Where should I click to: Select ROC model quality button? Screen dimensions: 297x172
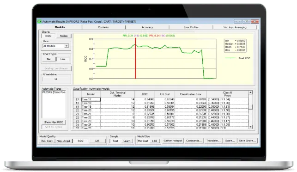click(x=80, y=141)
